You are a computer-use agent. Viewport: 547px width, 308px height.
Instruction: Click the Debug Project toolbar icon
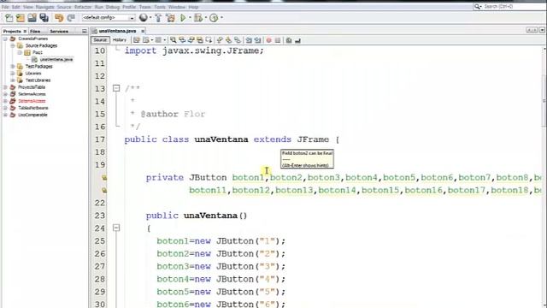198,17
